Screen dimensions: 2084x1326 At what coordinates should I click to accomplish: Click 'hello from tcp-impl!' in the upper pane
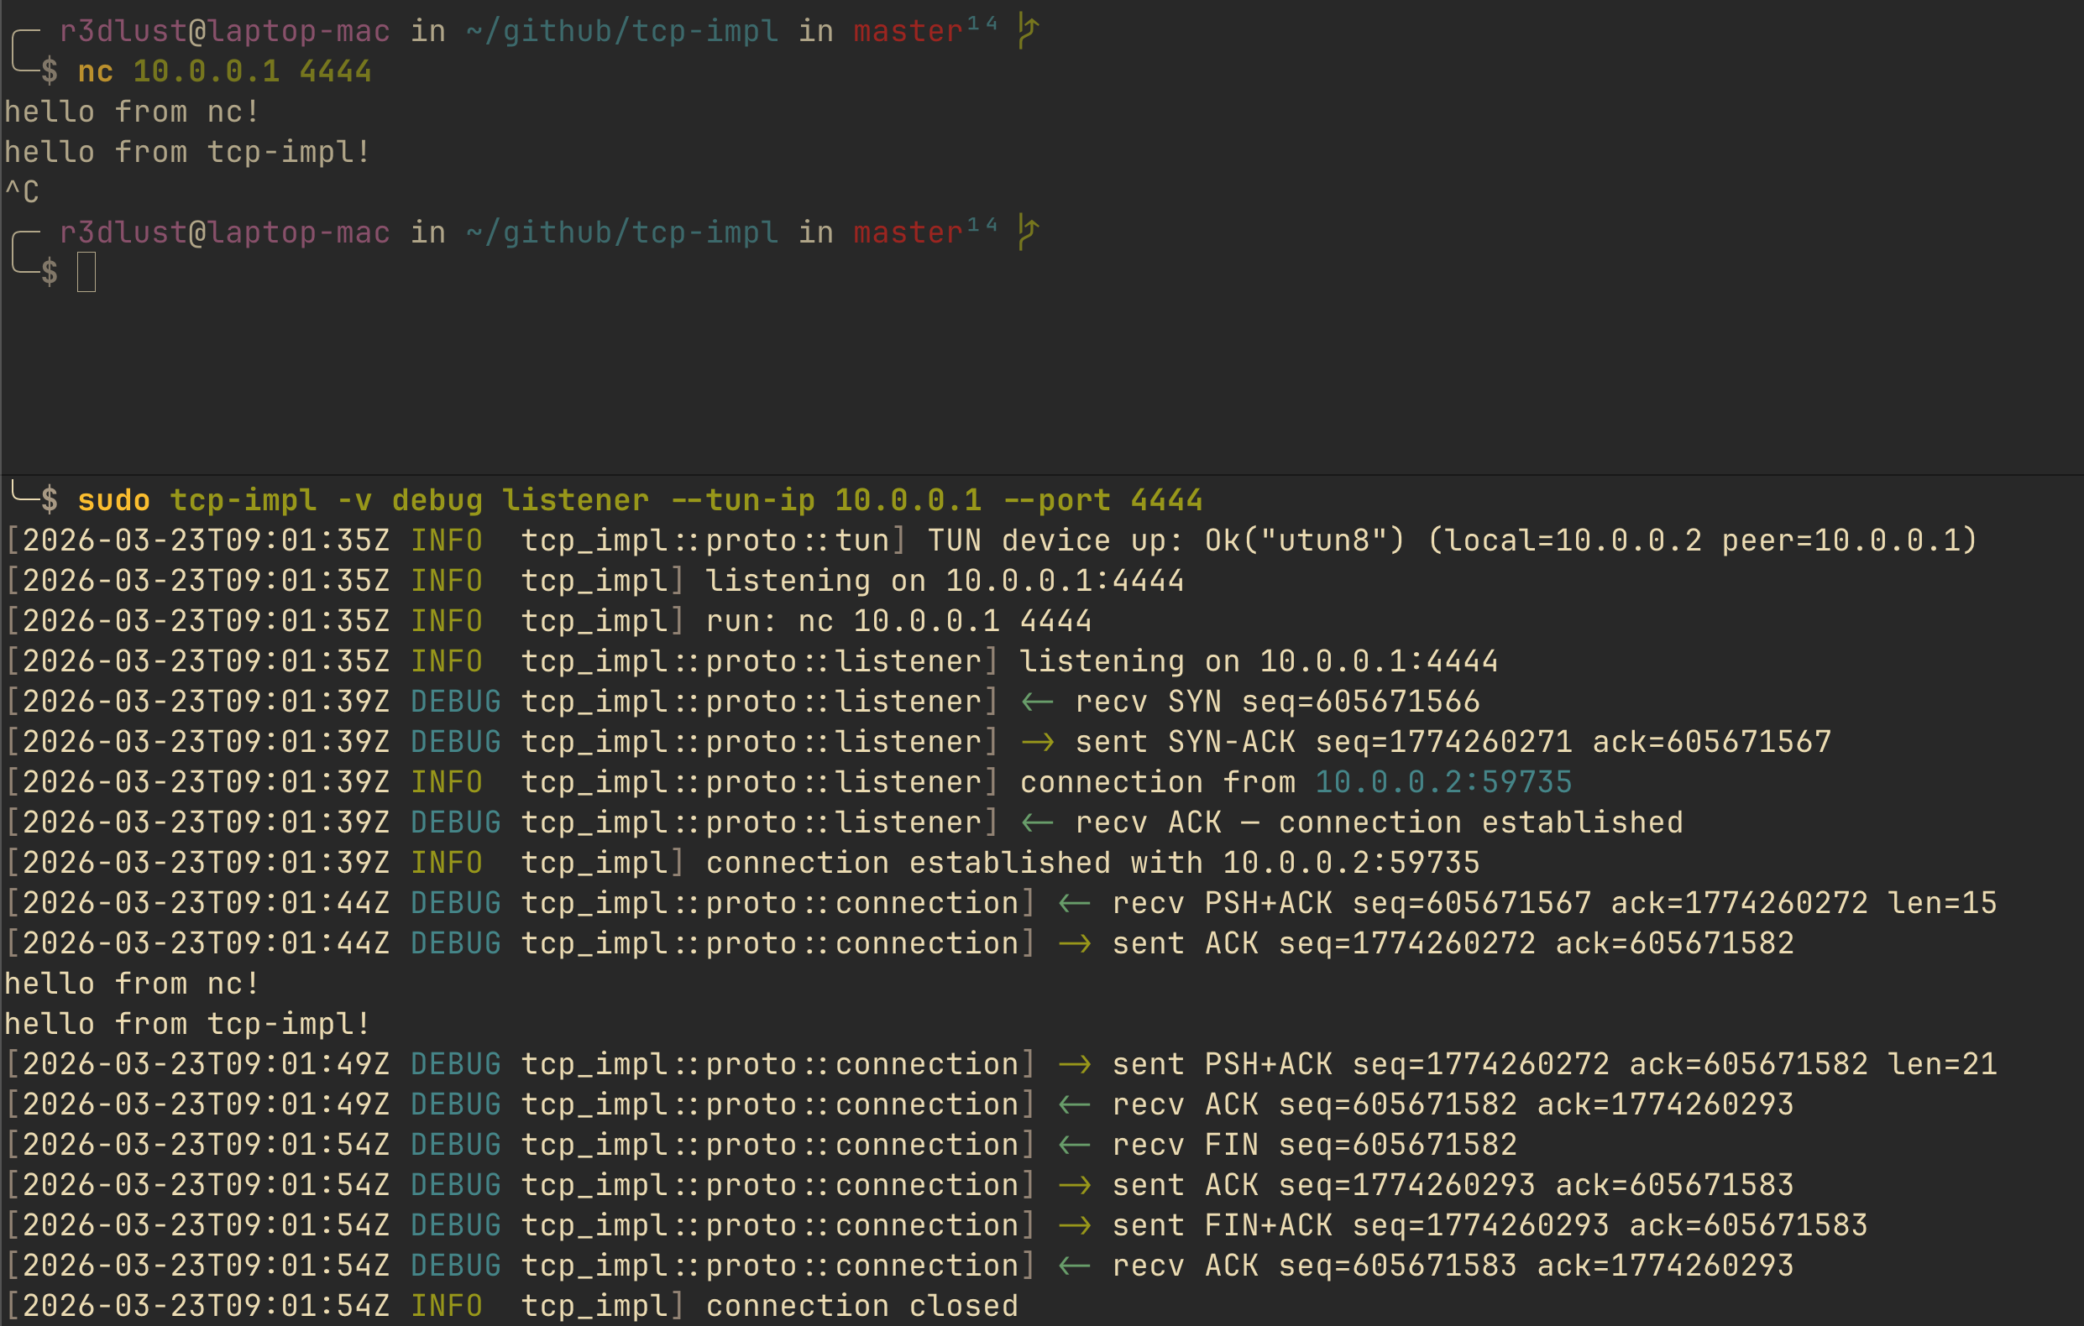coord(188,151)
